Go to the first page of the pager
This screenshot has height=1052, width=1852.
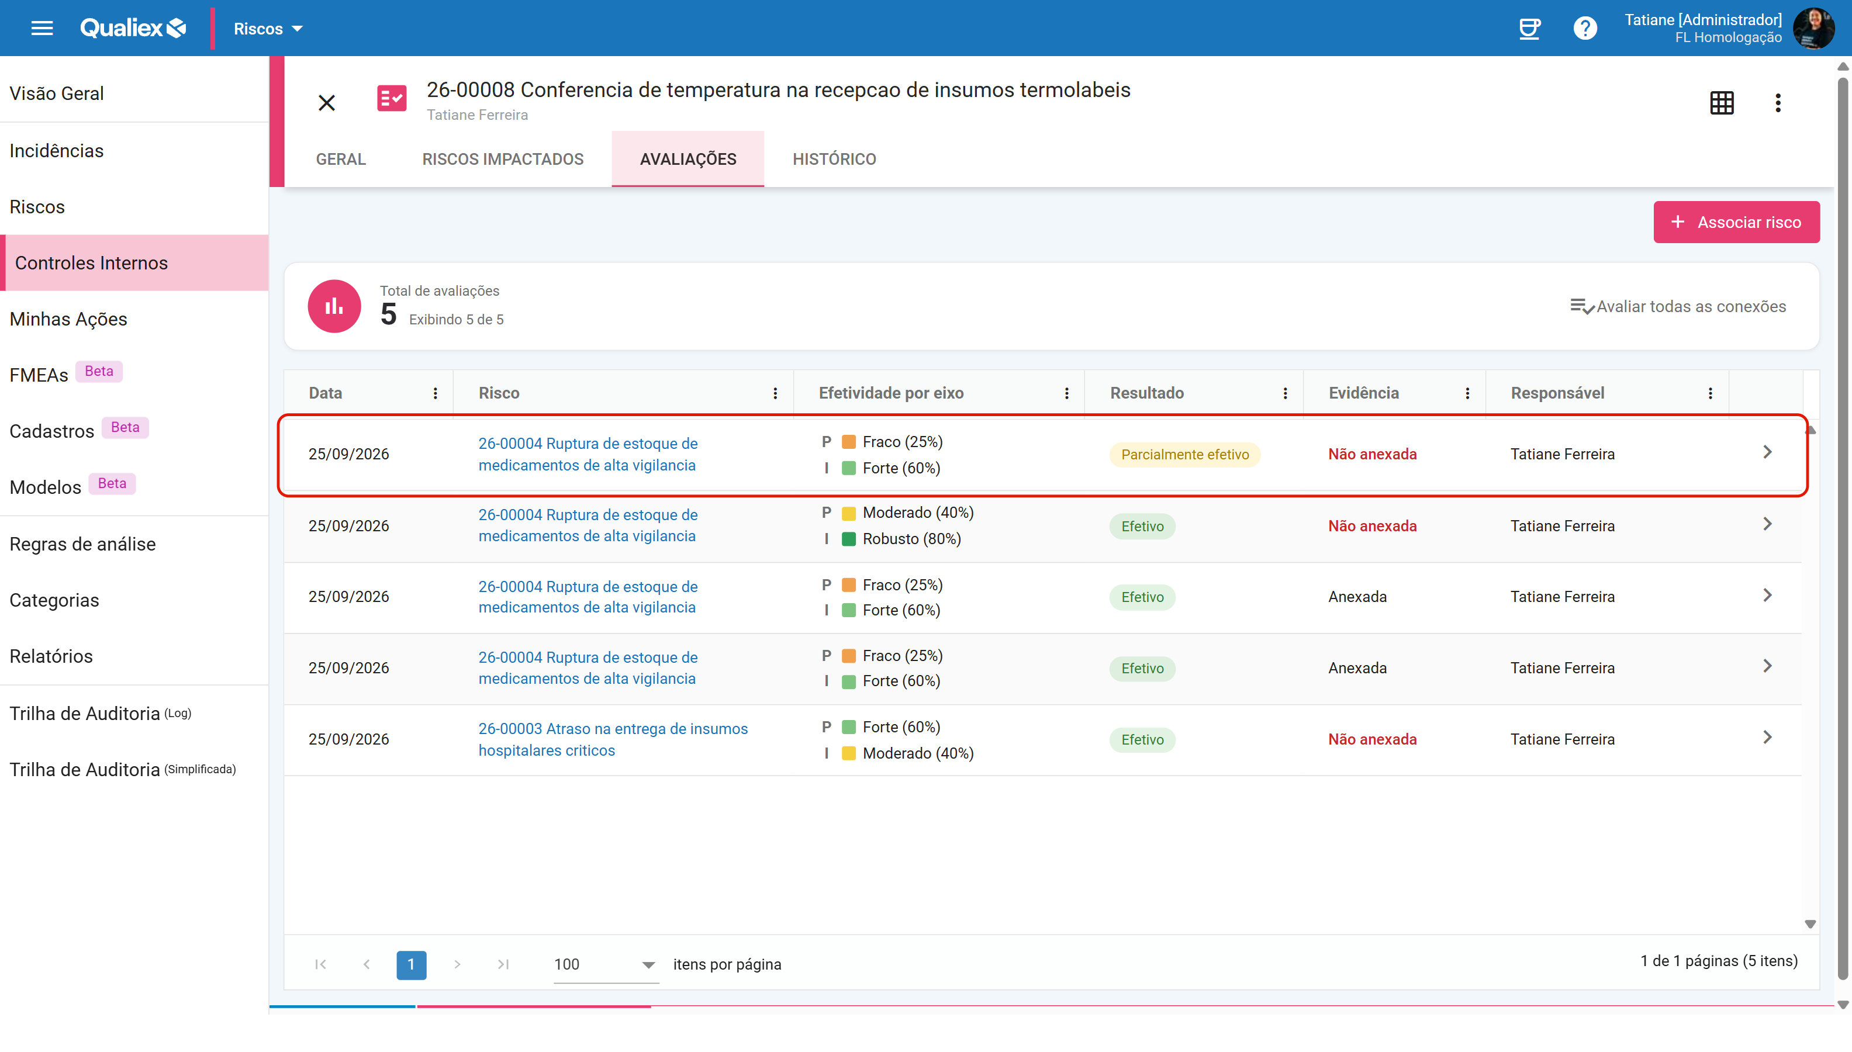(321, 964)
